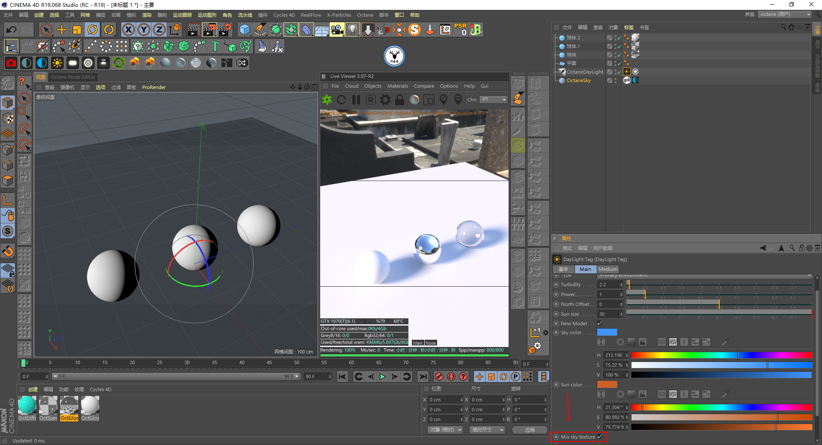Select the Scale tool

point(77,30)
